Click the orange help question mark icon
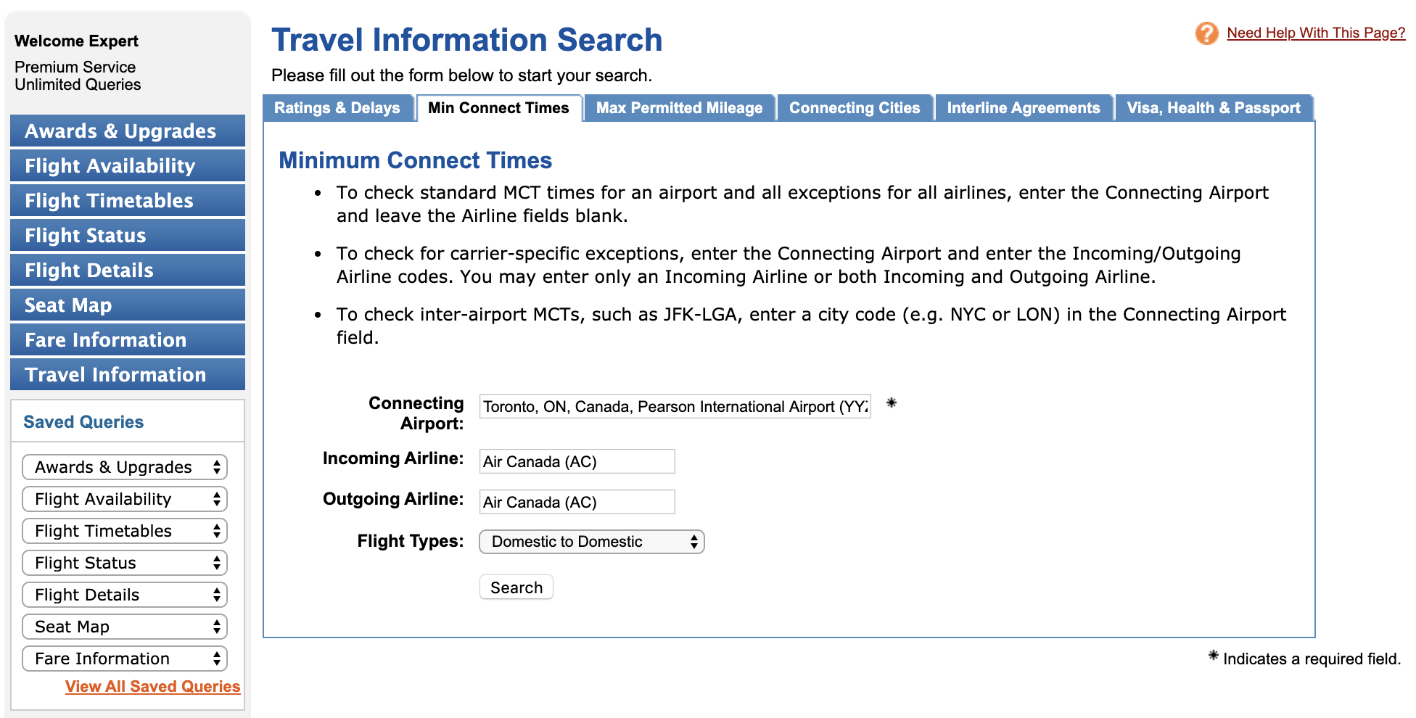Screen dimensions: 1416x718 pos(1206,33)
